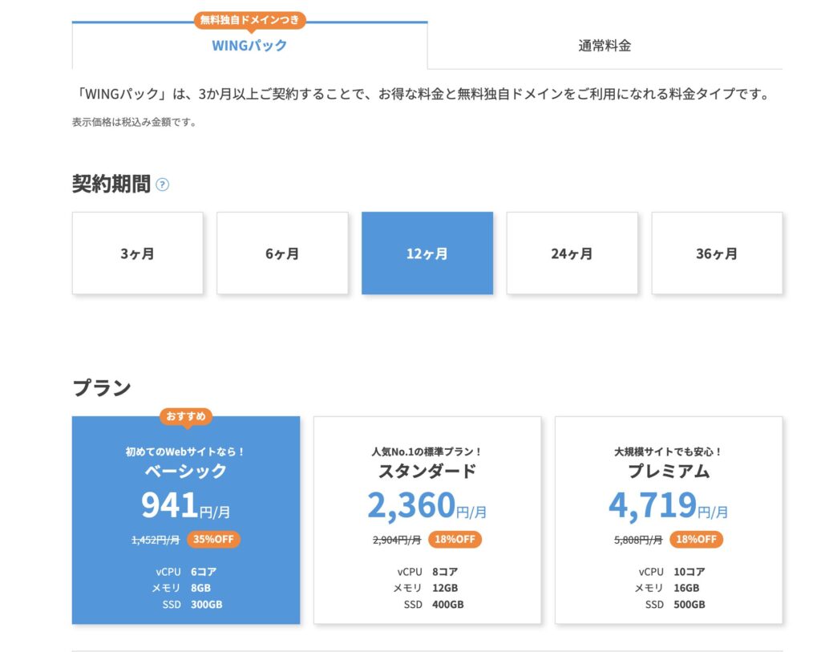The image size is (821, 652).
Task: Select the highlighted 12ヶ月 period option
Action: [x=427, y=253]
